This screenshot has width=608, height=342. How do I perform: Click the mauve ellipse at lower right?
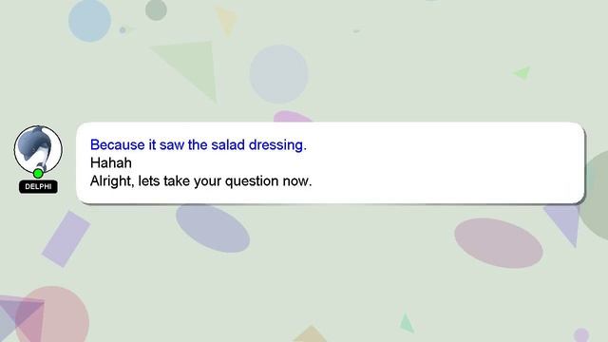pos(498,243)
